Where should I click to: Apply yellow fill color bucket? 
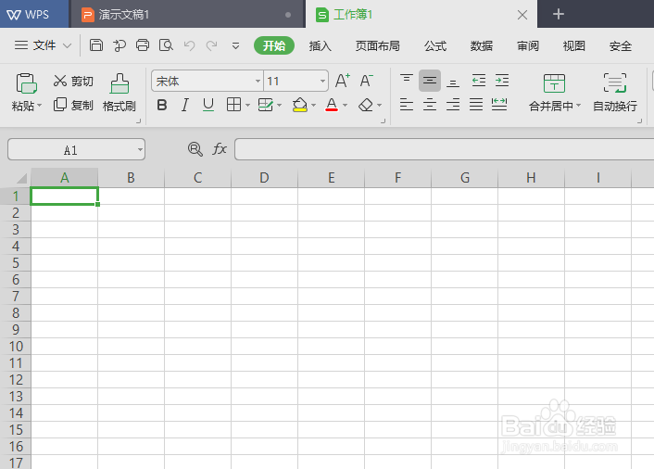click(299, 105)
